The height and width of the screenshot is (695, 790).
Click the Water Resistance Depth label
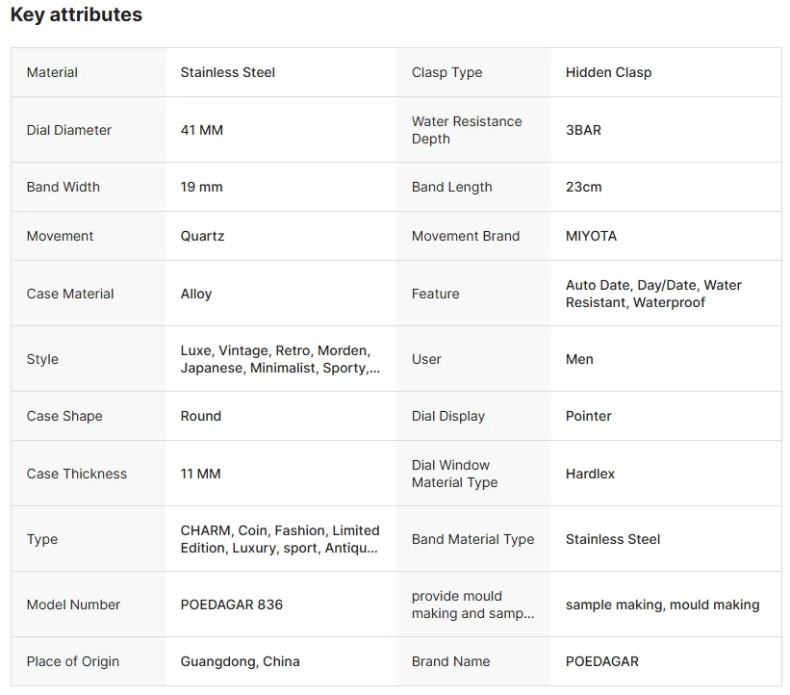(467, 130)
